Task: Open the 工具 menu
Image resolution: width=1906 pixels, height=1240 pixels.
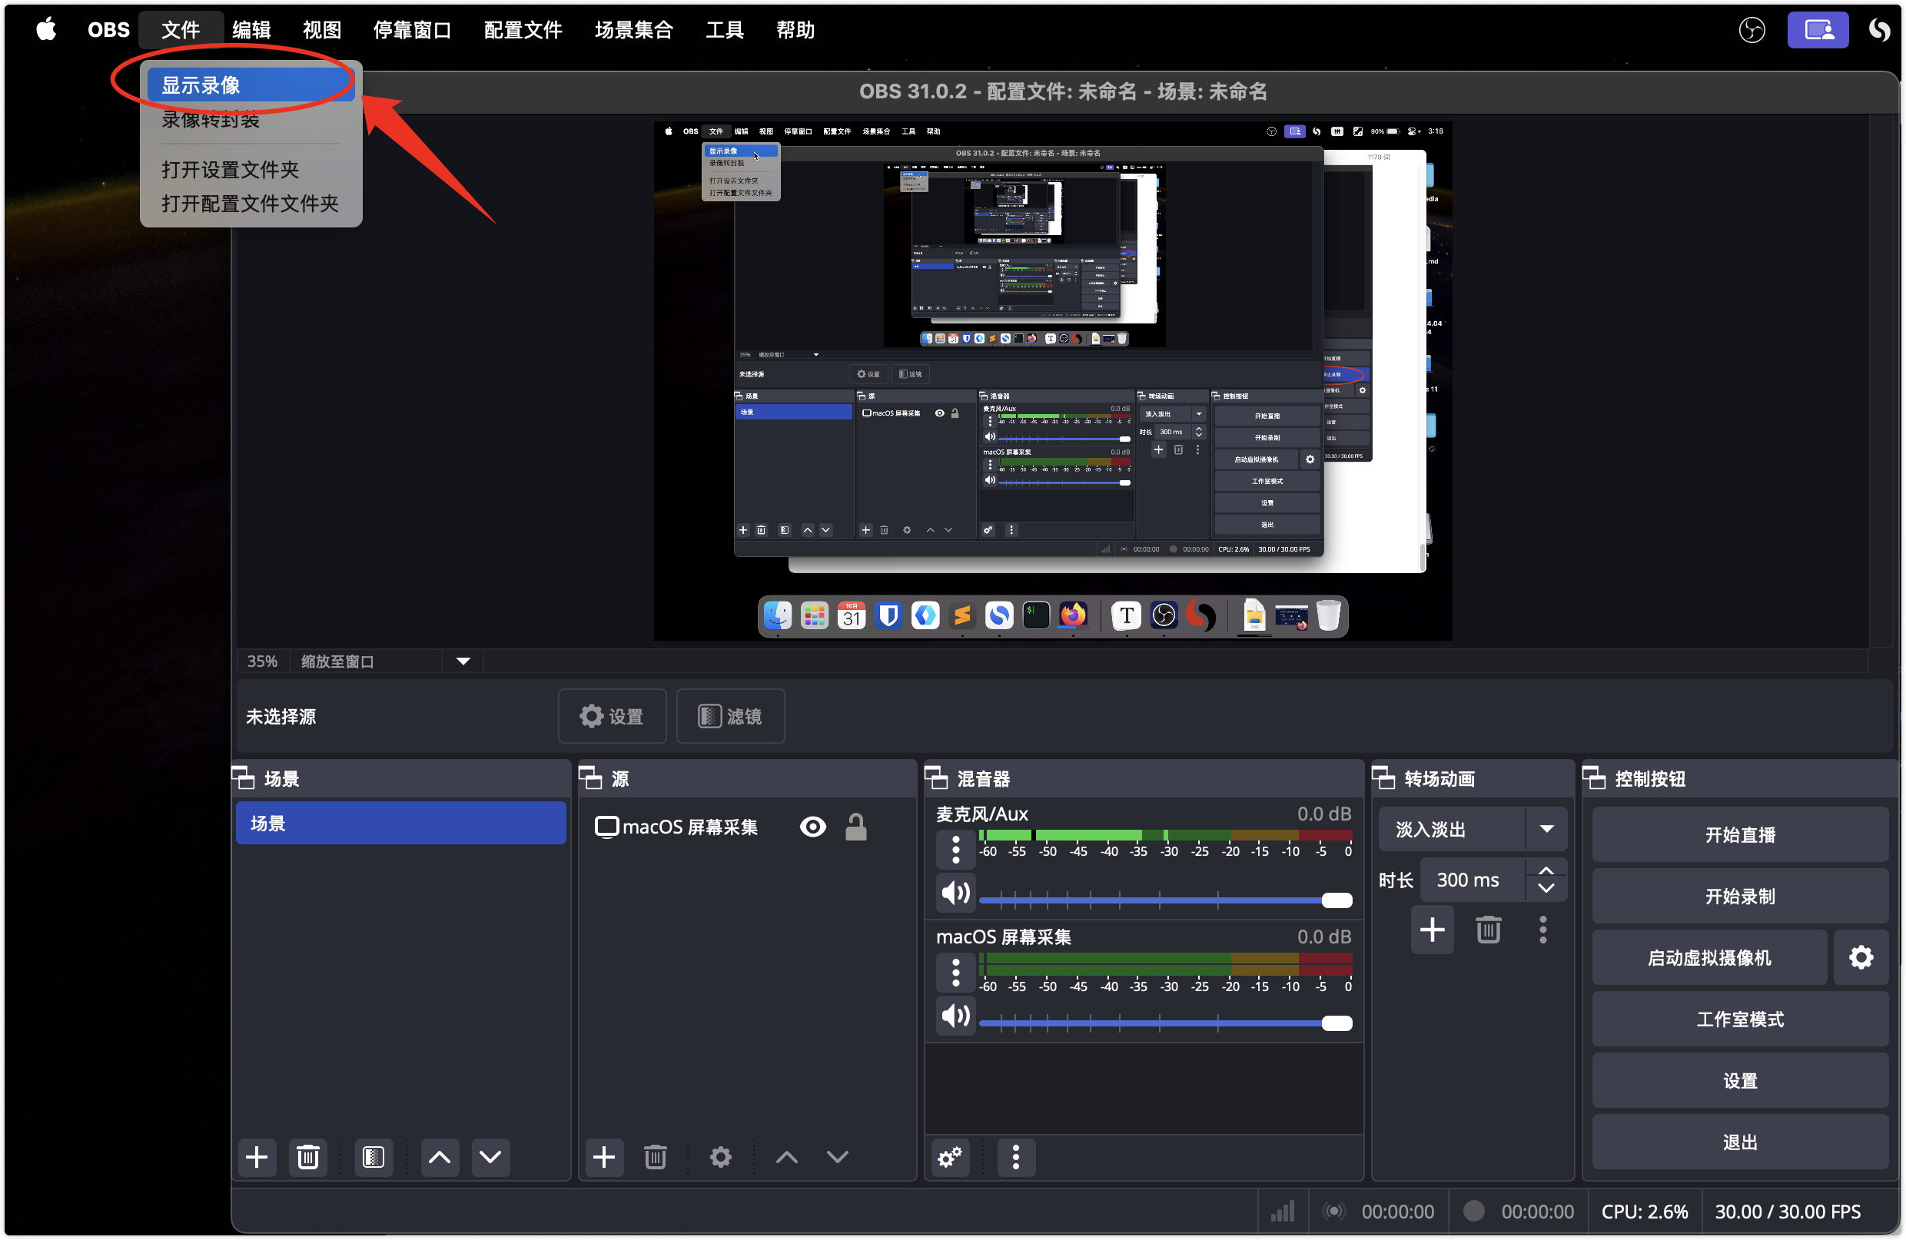Action: tap(725, 30)
